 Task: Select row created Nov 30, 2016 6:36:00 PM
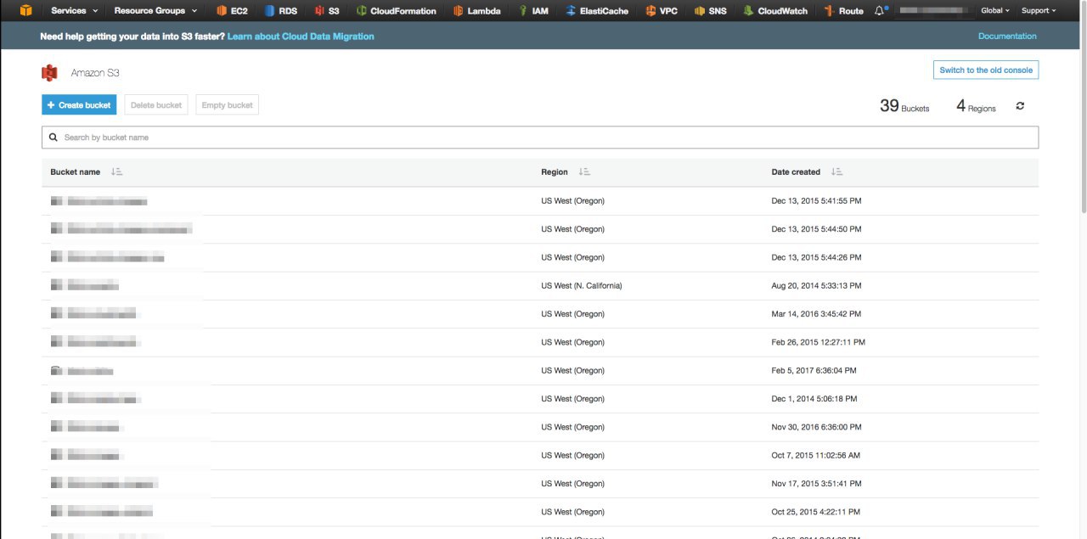(540, 427)
